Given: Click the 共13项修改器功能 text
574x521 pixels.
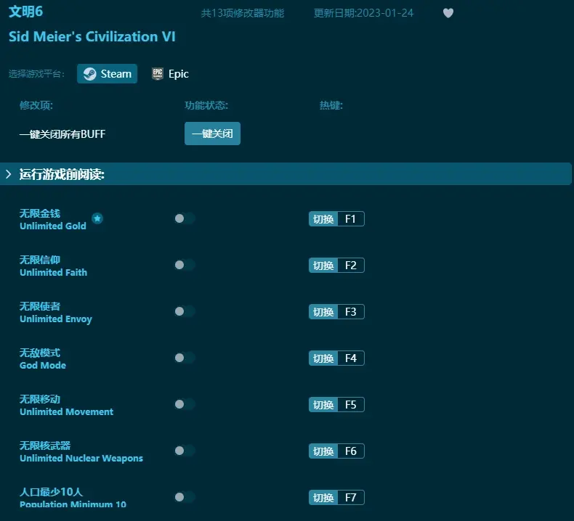Looking at the screenshot, I should tap(243, 13).
